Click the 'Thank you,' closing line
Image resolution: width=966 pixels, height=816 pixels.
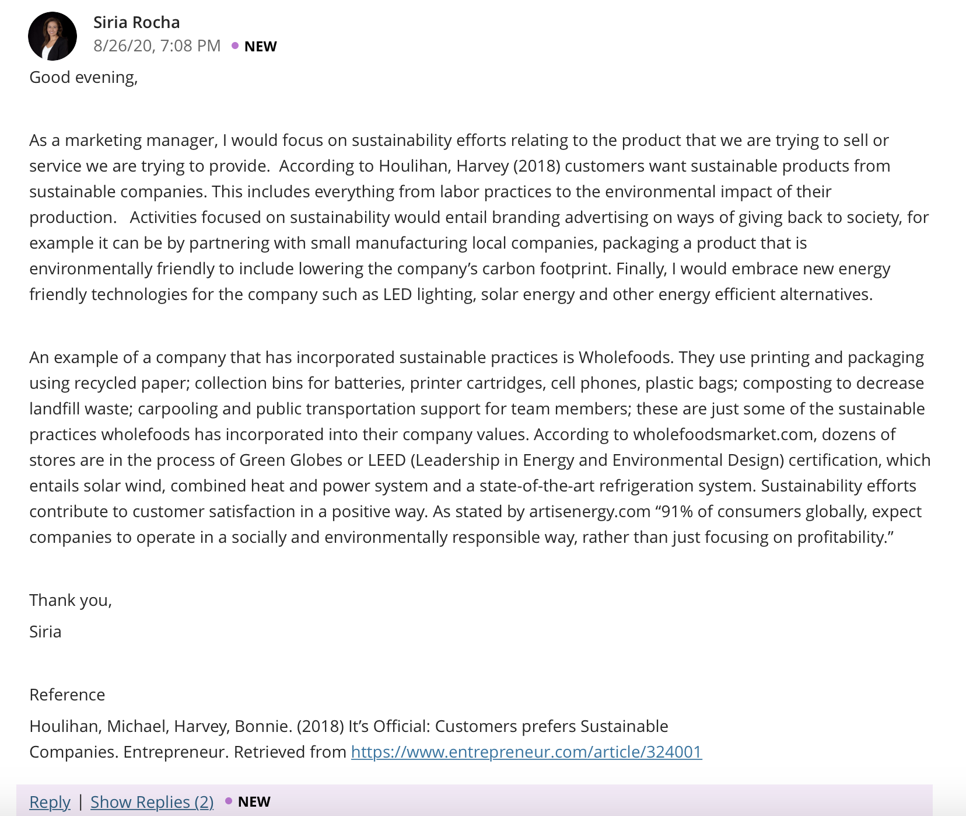tap(71, 600)
